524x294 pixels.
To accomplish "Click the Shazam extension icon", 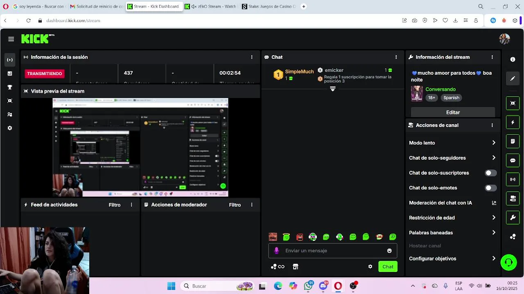I will click(x=493, y=20).
